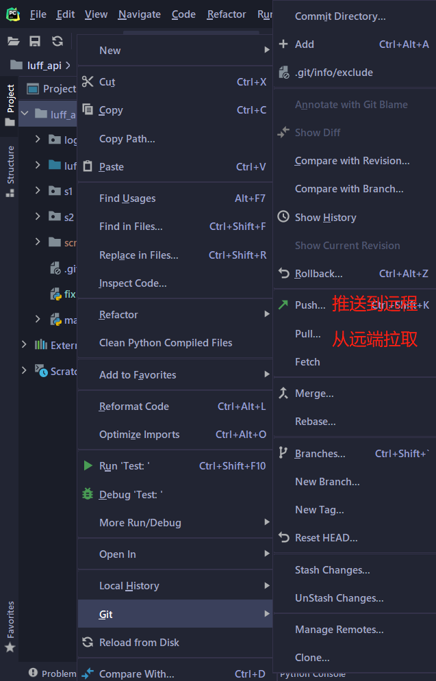Select Rebase... in Git submenu
The image size is (436, 681).
355,422
